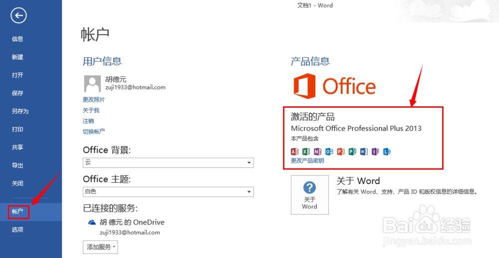Click the 切换帐户 link
499x258 pixels.
(x=94, y=131)
